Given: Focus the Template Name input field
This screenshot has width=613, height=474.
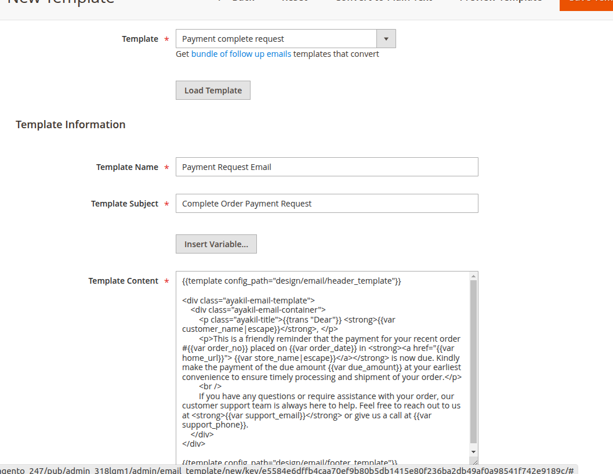Looking at the screenshot, I should pos(327,167).
